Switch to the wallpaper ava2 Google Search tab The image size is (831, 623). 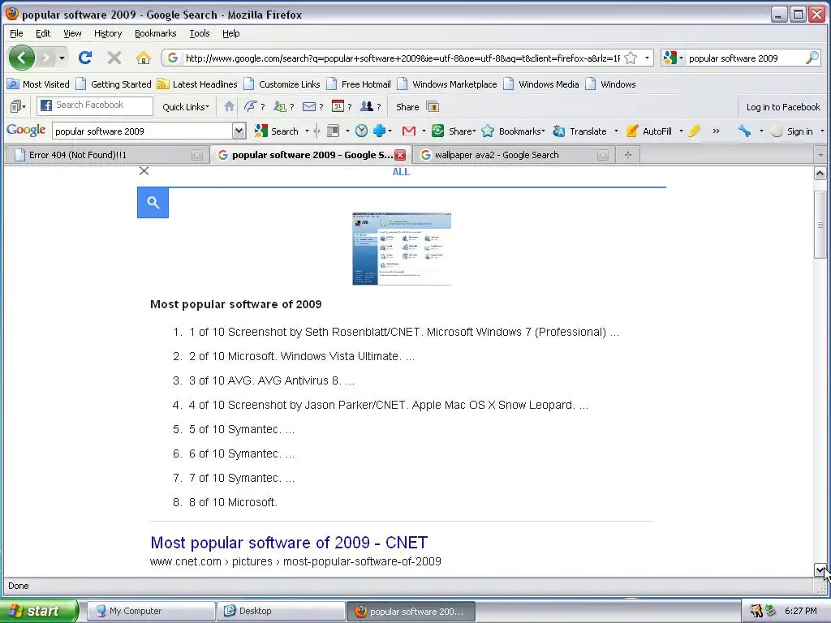pyautogui.click(x=513, y=155)
